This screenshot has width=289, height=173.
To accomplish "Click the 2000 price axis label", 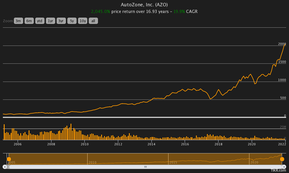I will tap(282, 44).
